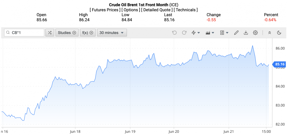Open the Futures Prices link

tap(105, 10)
